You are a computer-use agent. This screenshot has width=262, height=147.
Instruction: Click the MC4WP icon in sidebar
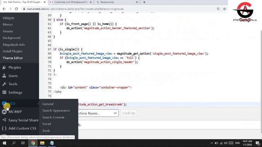(x=5, y=111)
